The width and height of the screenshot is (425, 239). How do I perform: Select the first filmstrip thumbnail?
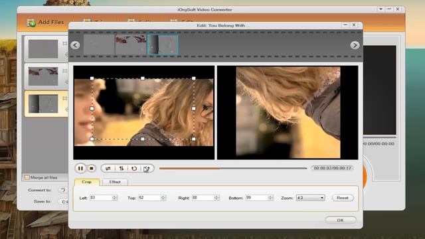click(x=99, y=44)
